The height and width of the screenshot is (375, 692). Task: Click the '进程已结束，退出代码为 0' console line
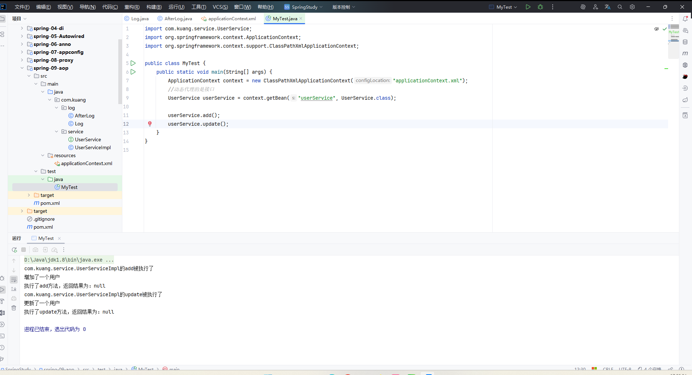(55, 329)
